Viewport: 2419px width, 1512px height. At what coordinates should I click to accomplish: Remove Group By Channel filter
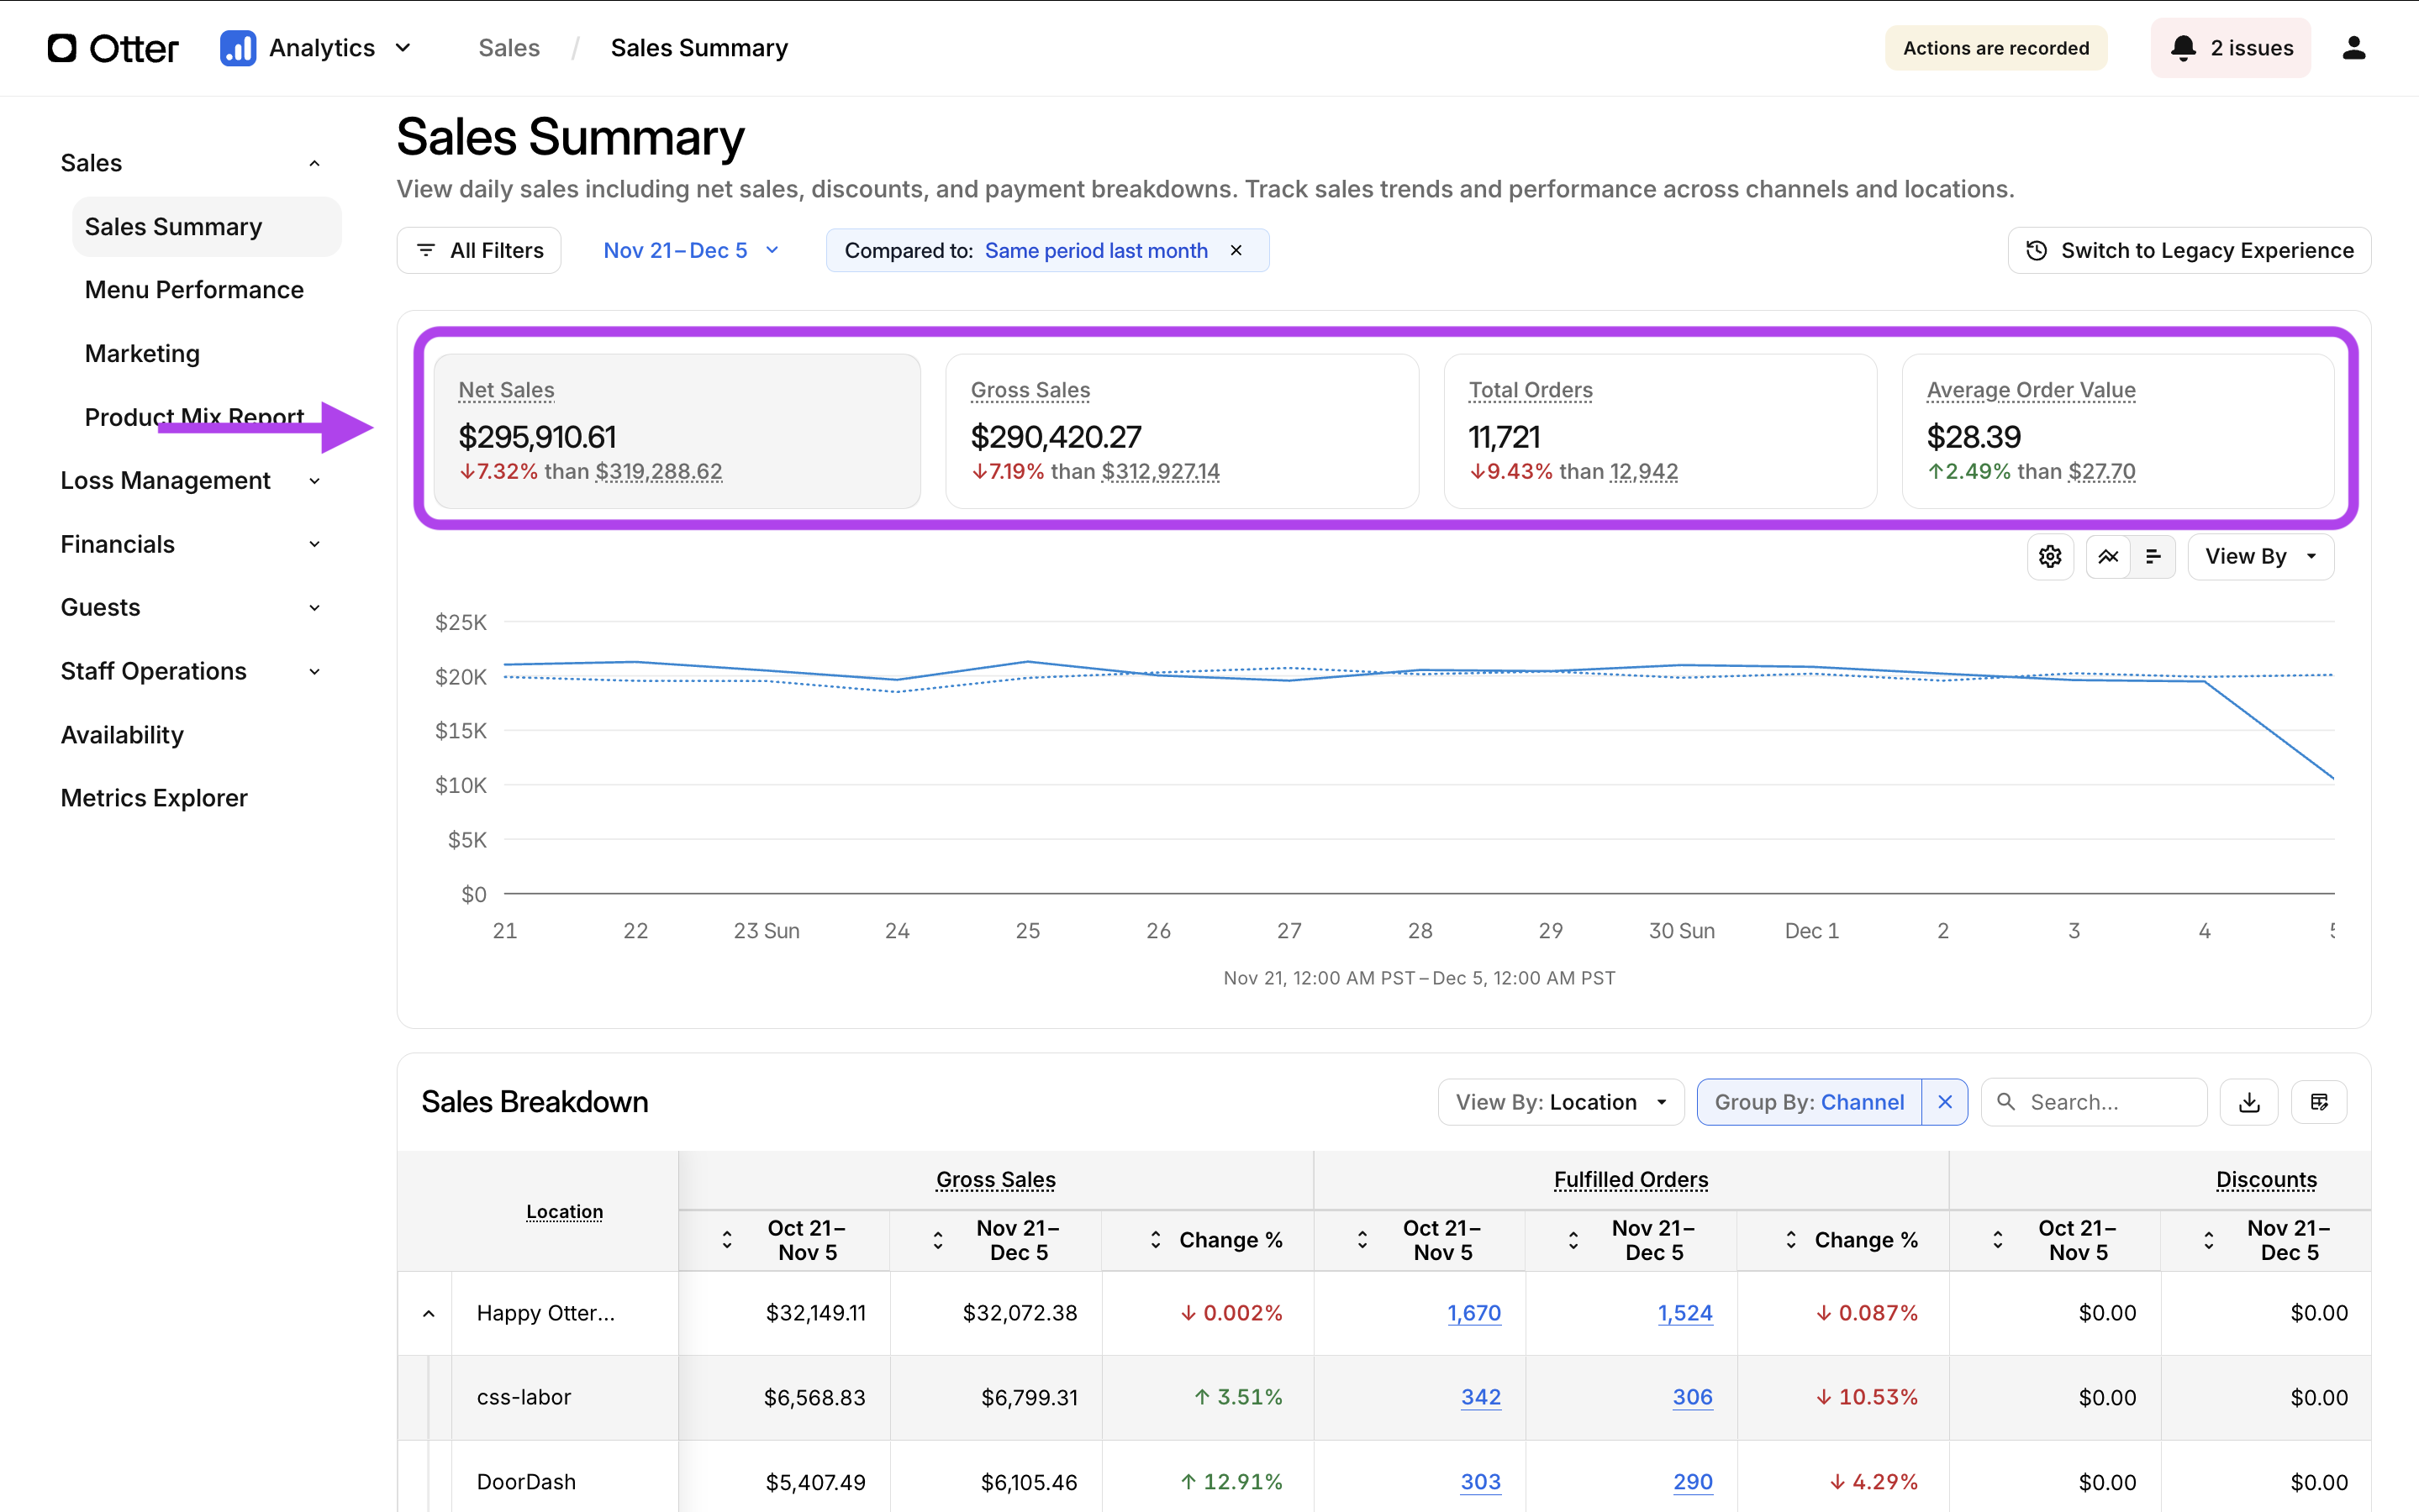coord(1945,1102)
